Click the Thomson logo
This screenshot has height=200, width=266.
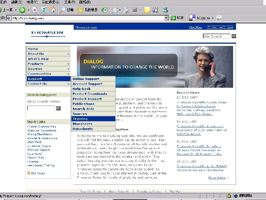[x=48, y=34]
